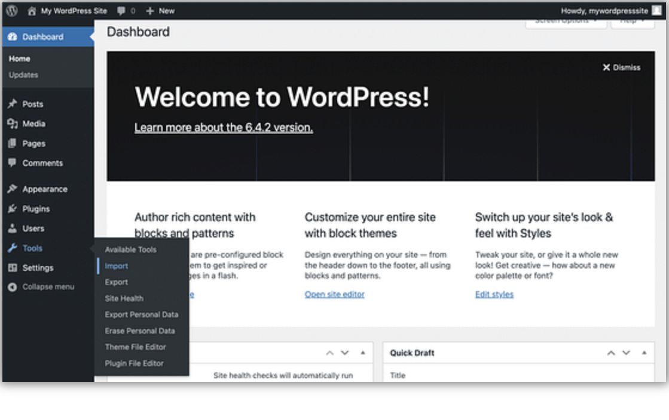
Task: Click the plus icon next to New
Action: coord(149,11)
